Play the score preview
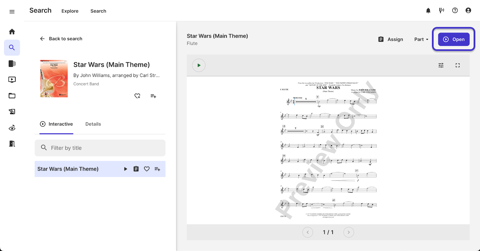Screen dimensions: 480x251 (199, 65)
